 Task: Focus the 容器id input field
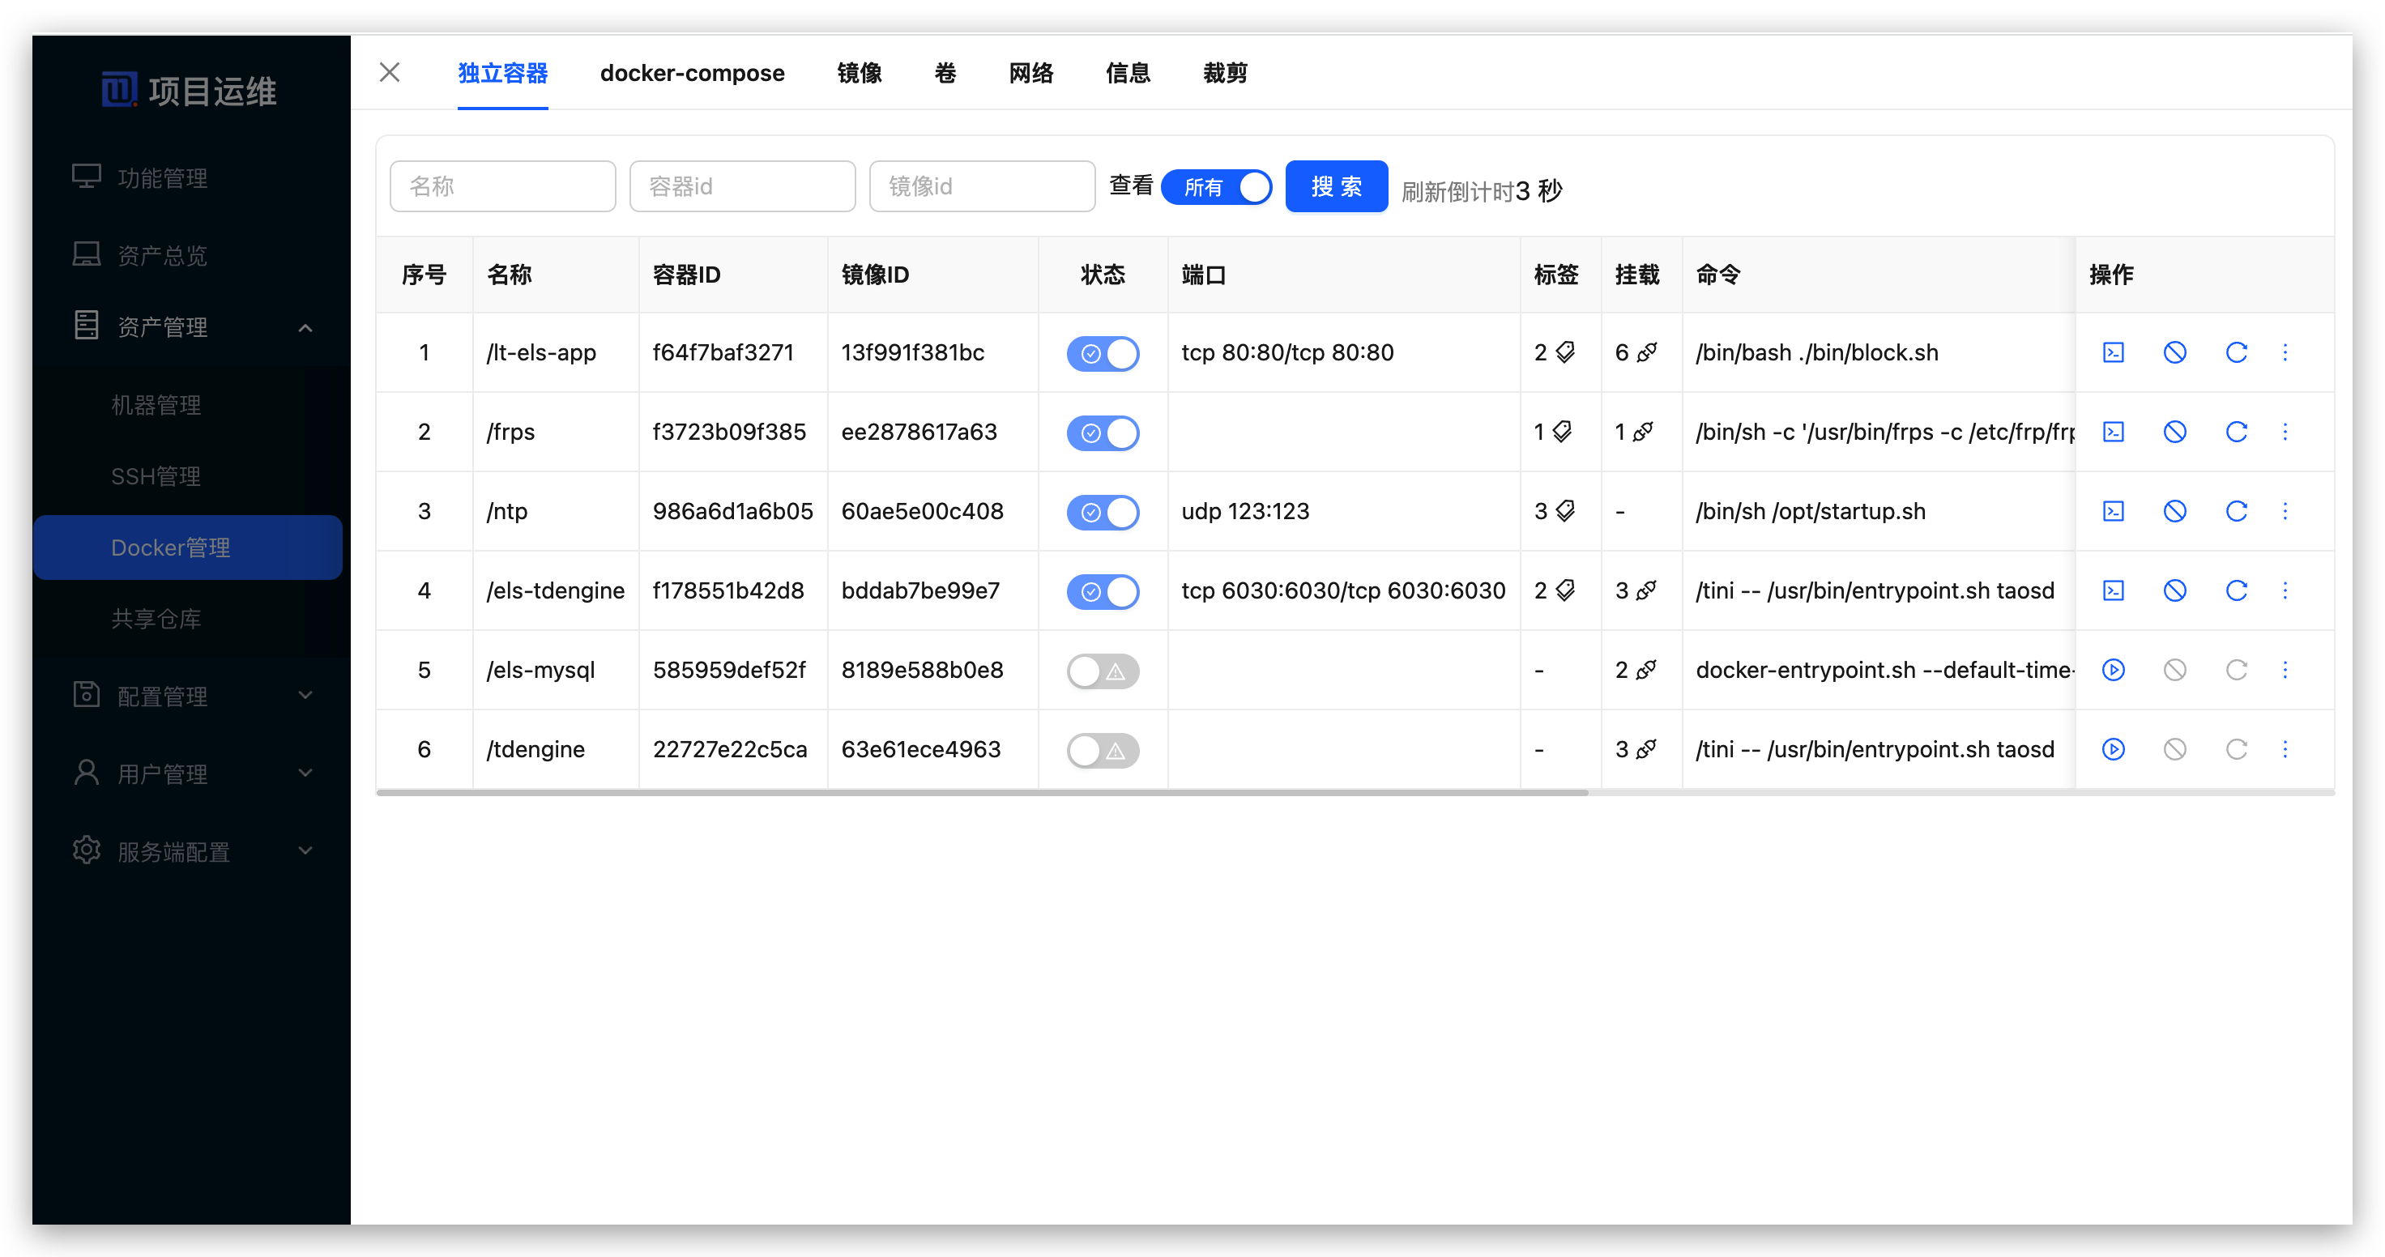[741, 187]
